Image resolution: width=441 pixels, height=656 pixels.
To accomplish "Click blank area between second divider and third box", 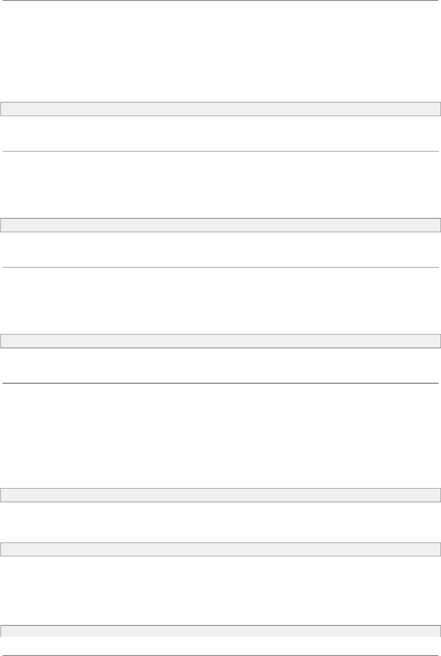I will pos(220,300).
